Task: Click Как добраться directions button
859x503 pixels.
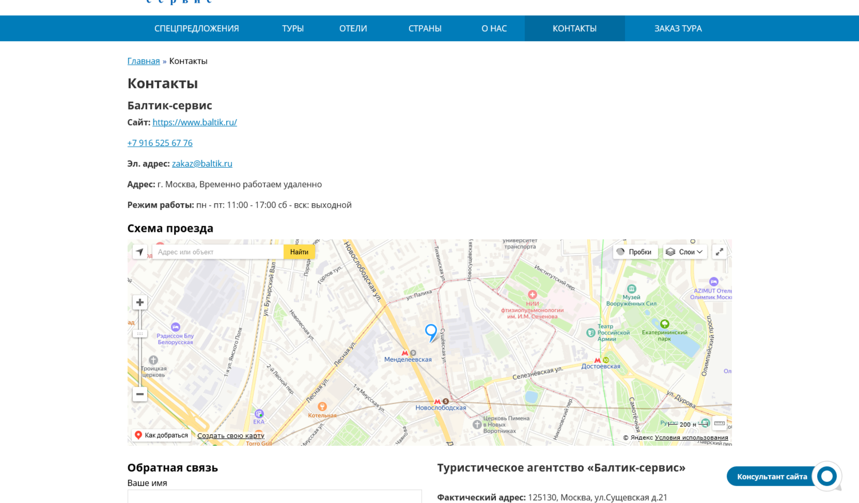Action: (x=161, y=435)
